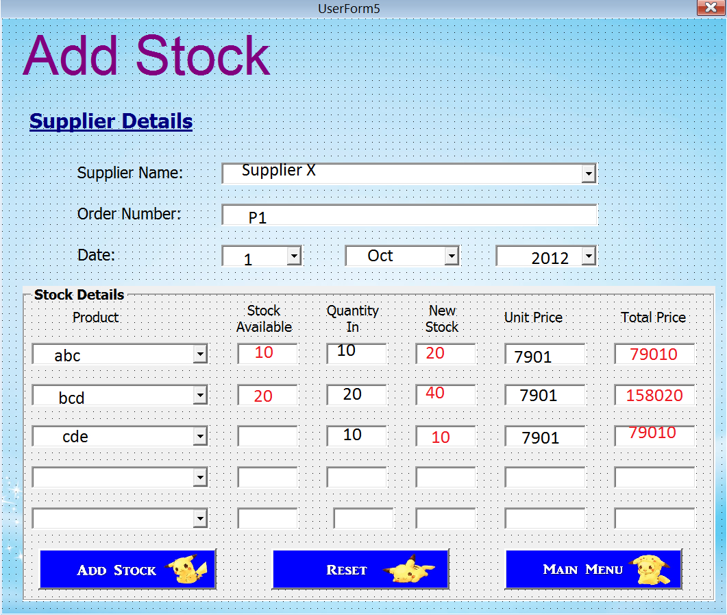The width and height of the screenshot is (727, 615).
Task: Click empty New Stock field in fourth row
Action: (x=445, y=477)
